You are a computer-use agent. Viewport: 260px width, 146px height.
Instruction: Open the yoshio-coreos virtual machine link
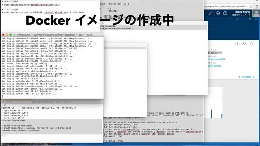pos(214,66)
